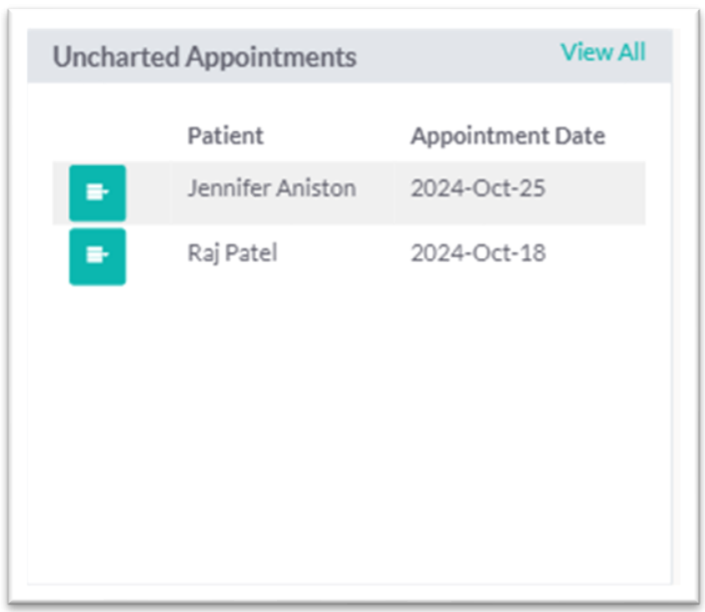The height and width of the screenshot is (612, 705).
Task: Select patient name Jennifer Aniston
Action: [271, 189]
